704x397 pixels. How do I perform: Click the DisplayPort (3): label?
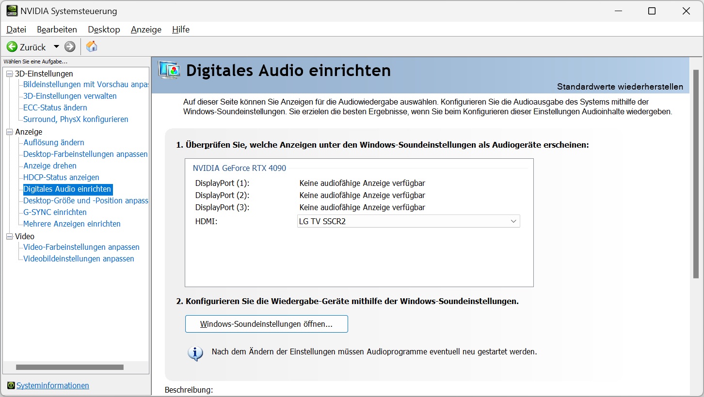point(222,207)
